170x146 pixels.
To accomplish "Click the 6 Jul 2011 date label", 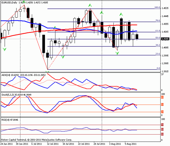I will (37, 144).
